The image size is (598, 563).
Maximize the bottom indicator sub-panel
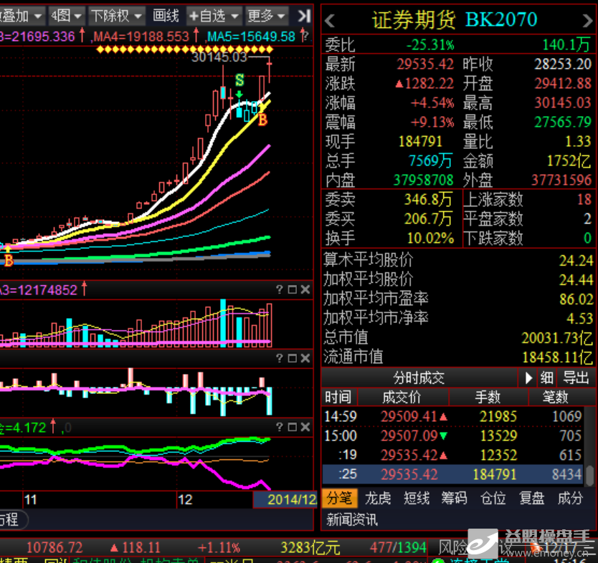coord(292,428)
